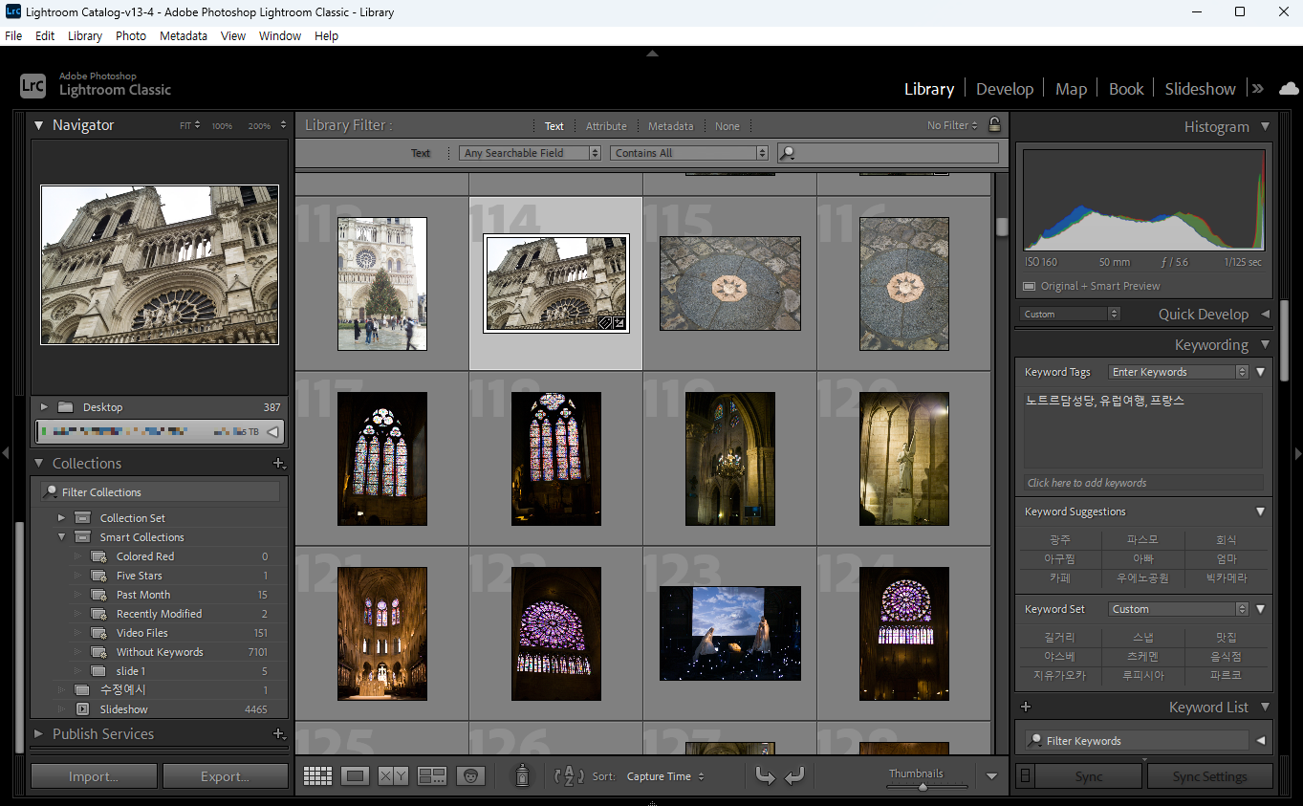This screenshot has width=1303, height=806.
Task: Set Navigator zoom to 200%
Action: 259,125
